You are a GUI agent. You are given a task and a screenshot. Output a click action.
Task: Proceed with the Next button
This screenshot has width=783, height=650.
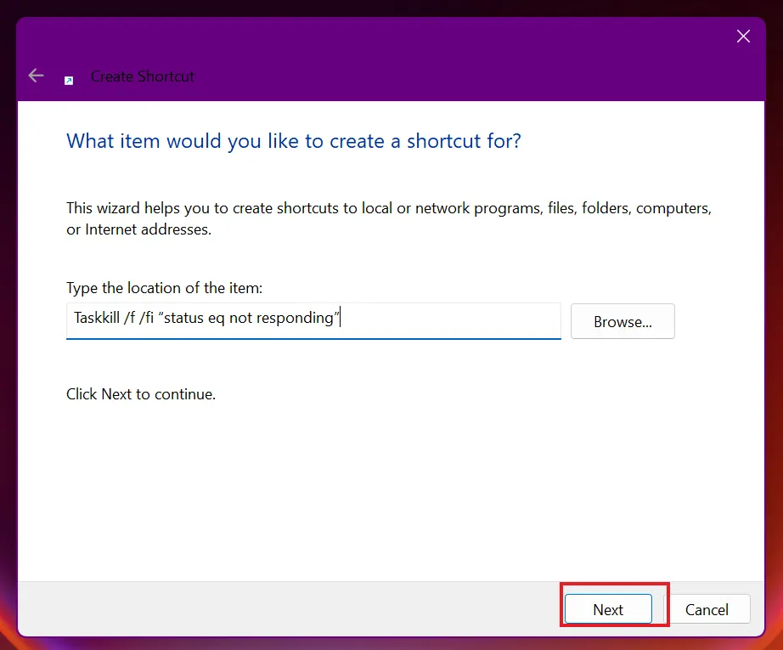point(608,609)
